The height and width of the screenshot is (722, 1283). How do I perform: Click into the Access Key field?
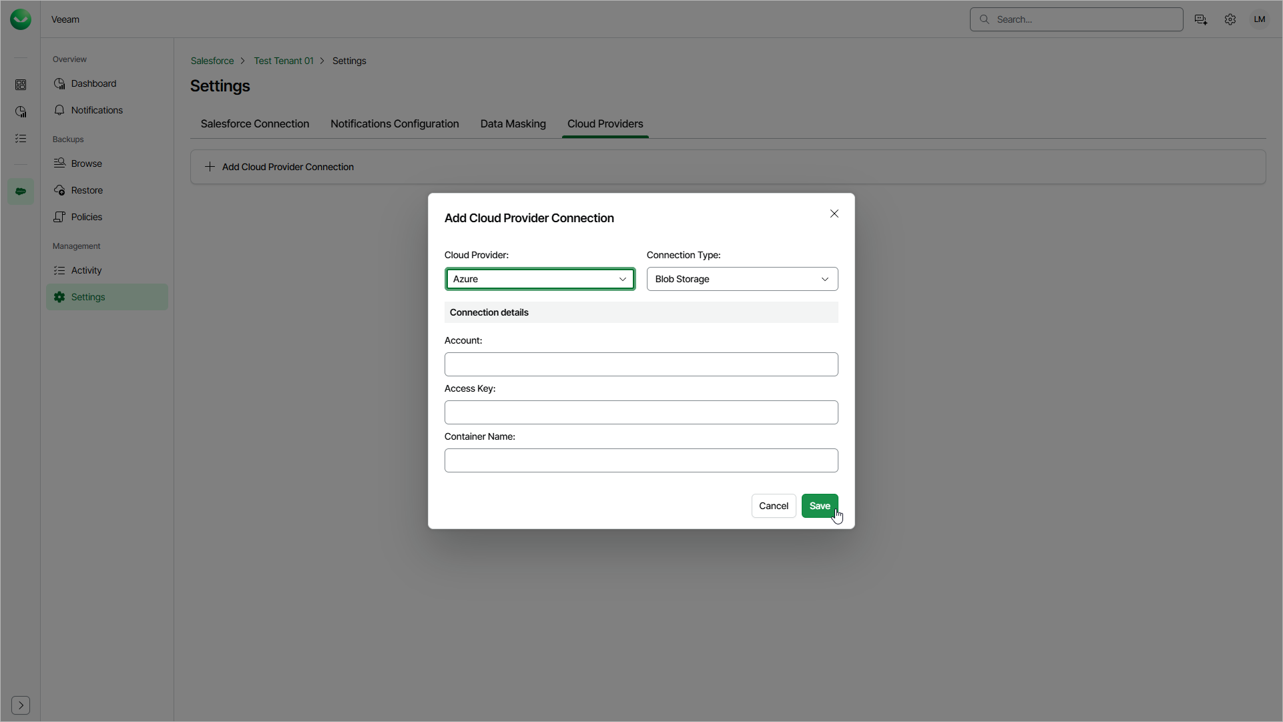641,412
